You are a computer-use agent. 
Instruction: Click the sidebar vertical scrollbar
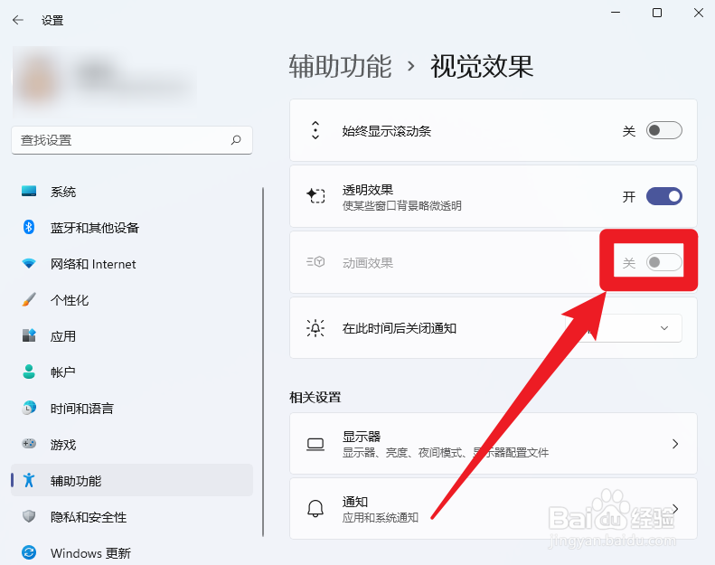pyautogui.click(x=263, y=362)
